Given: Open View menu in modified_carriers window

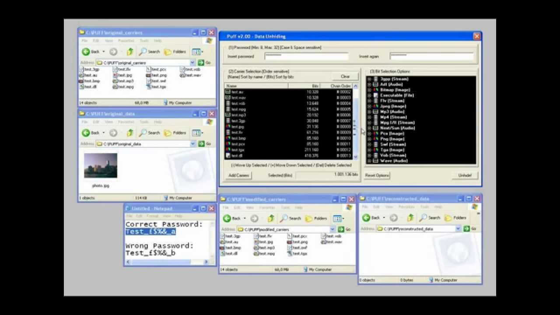Looking at the screenshot, I should point(250,207).
